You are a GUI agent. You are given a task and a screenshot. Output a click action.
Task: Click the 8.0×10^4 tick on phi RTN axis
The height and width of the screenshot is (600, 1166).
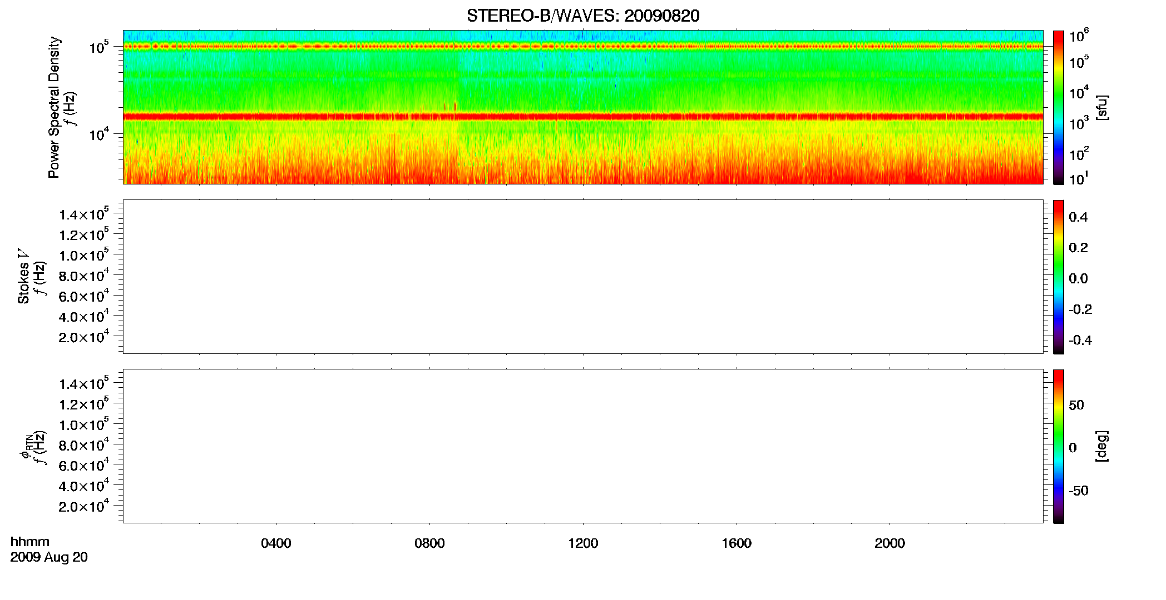tap(84, 444)
